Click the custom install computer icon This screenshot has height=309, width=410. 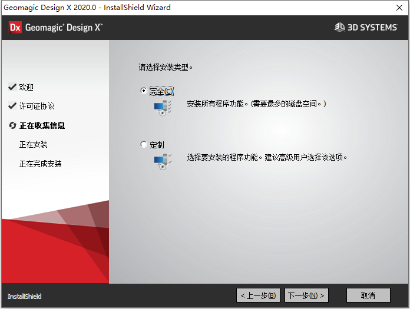tap(163, 161)
